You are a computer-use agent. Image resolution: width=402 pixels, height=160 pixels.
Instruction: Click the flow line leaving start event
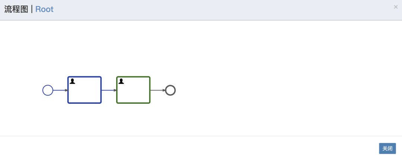tap(59, 90)
